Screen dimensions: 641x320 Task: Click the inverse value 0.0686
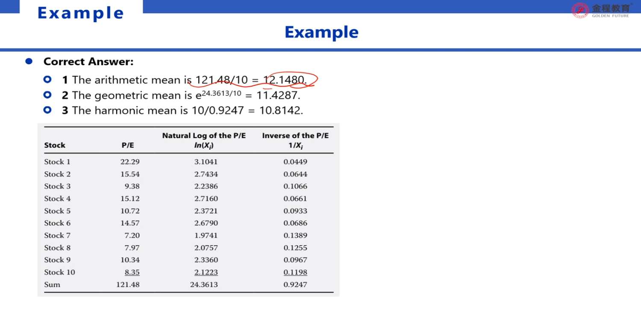click(x=295, y=223)
